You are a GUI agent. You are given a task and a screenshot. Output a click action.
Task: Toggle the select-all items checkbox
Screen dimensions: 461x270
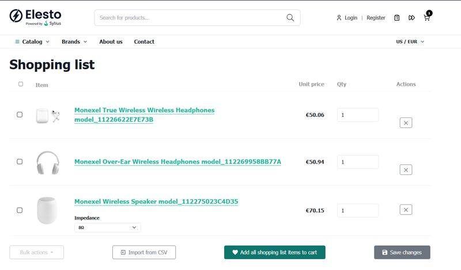coord(21,84)
